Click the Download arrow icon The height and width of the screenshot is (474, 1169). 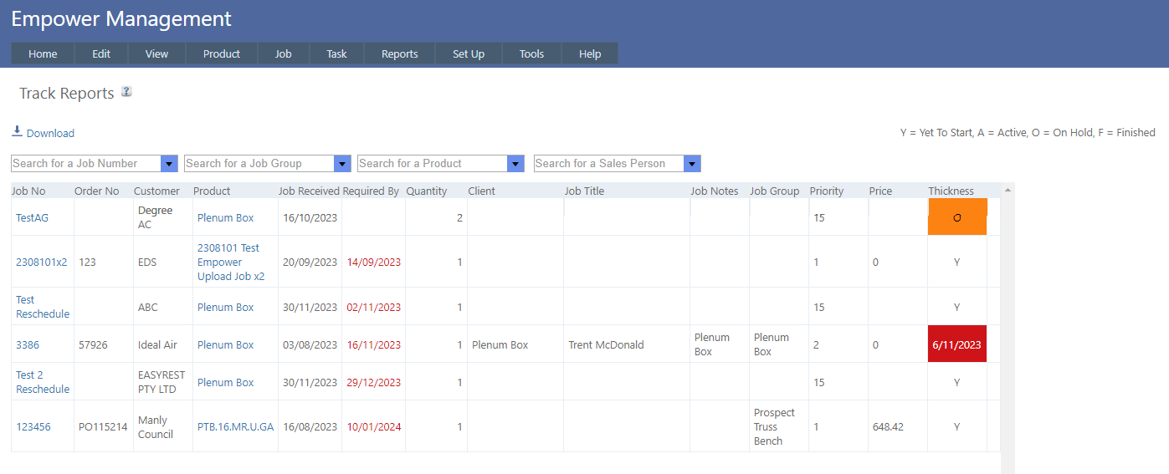tap(17, 131)
